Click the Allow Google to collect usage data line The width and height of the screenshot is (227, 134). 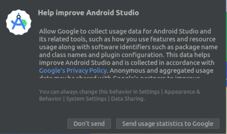point(125,31)
